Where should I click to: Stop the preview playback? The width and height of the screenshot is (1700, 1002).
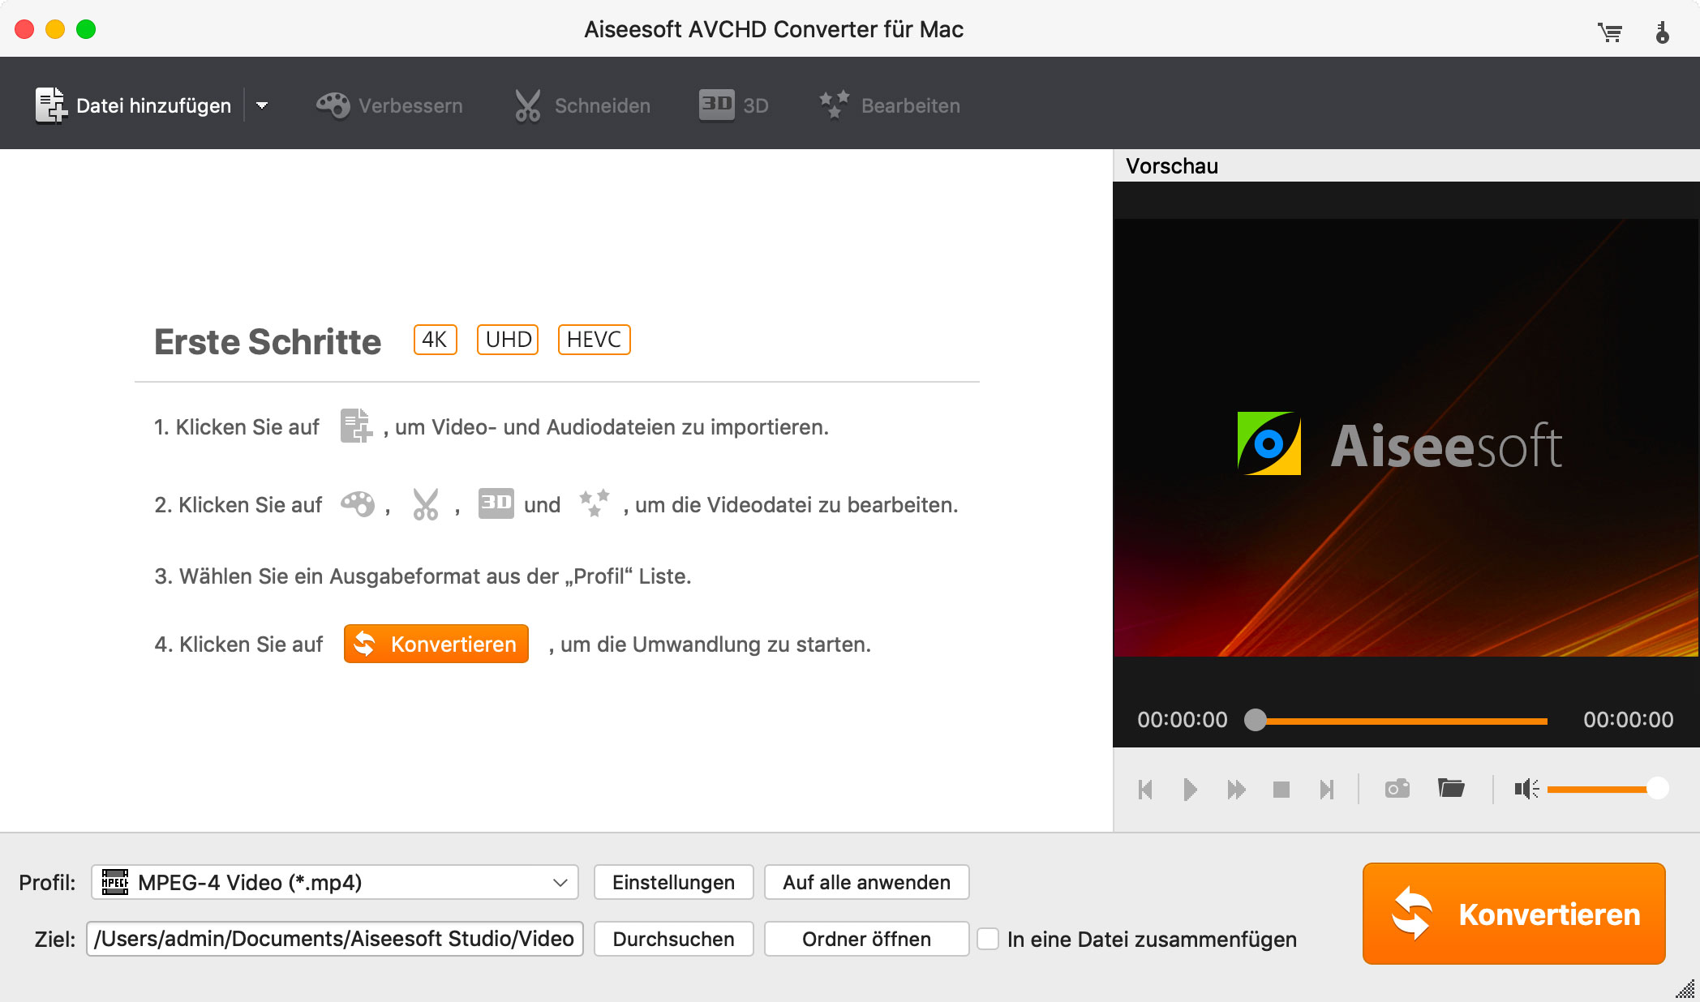coord(1281,790)
